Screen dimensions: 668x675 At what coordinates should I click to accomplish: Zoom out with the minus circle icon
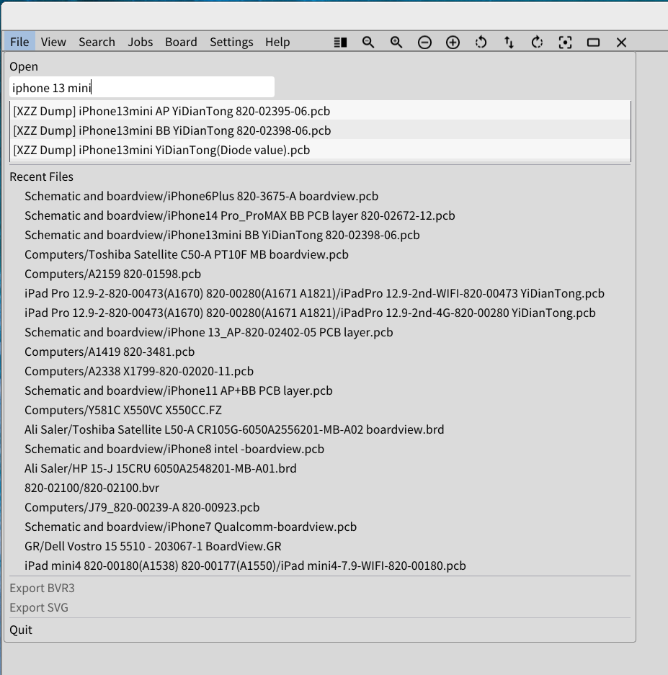pyautogui.click(x=424, y=43)
